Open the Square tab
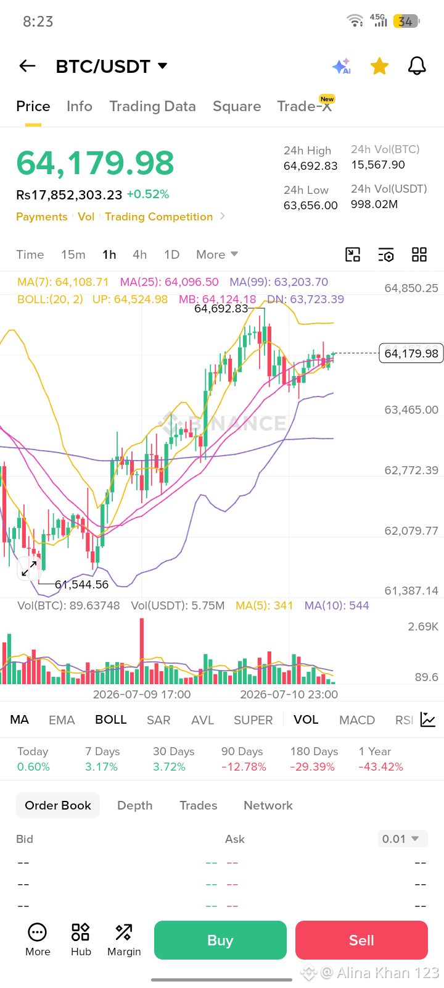Screen dimensions: 444x988 (237, 106)
